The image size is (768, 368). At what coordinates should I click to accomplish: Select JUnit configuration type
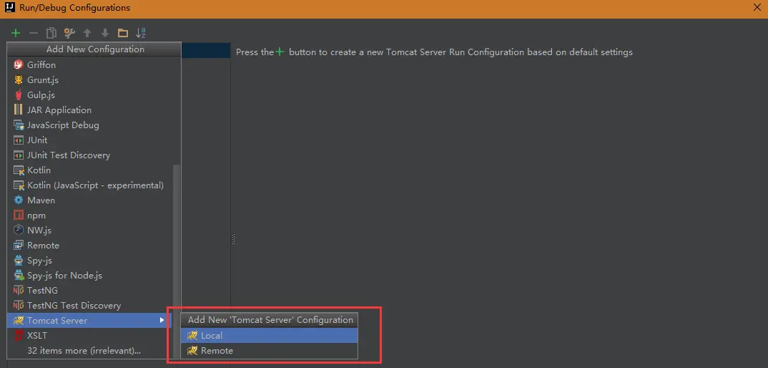(89, 140)
